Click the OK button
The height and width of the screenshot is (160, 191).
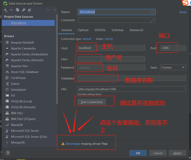pyautogui.click(x=138, y=153)
